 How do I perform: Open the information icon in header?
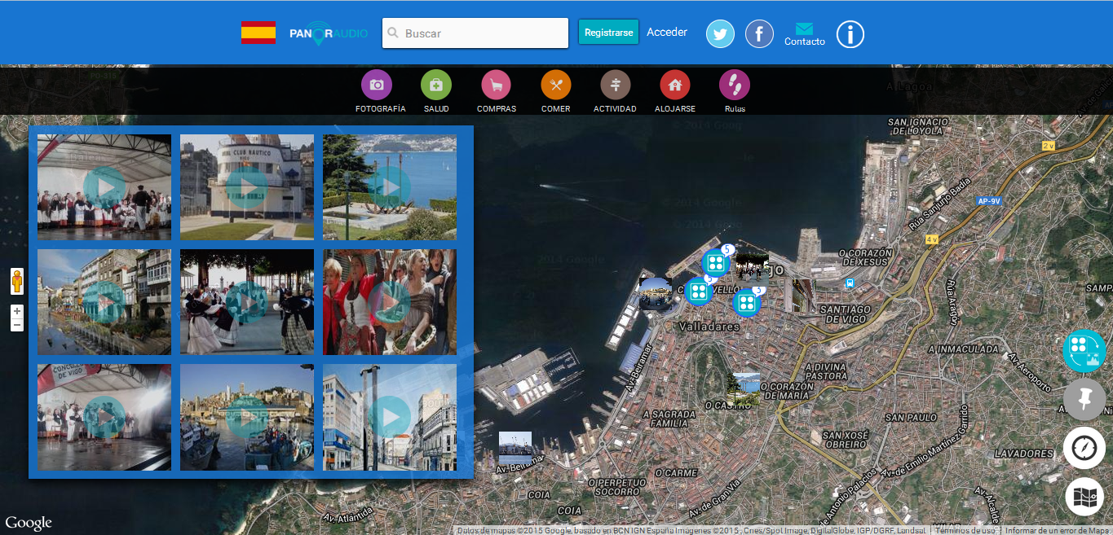tap(850, 33)
